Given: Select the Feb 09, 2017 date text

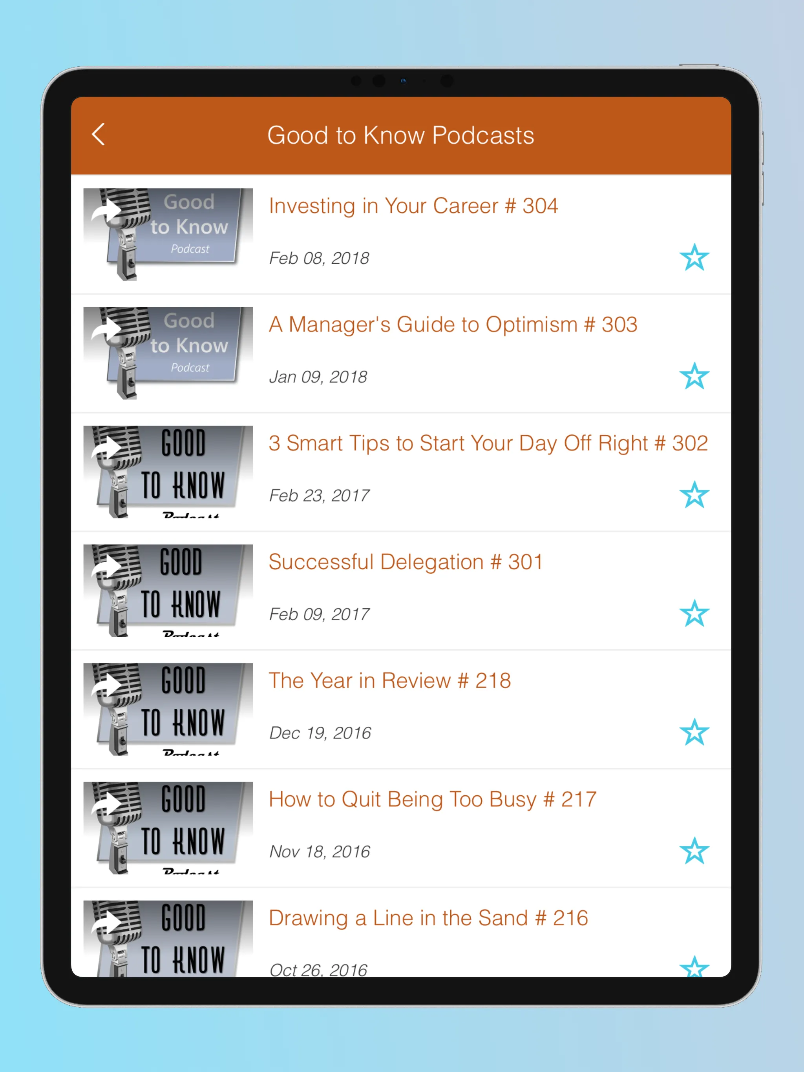Looking at the screenshot, I should click(x=319, y=614).
